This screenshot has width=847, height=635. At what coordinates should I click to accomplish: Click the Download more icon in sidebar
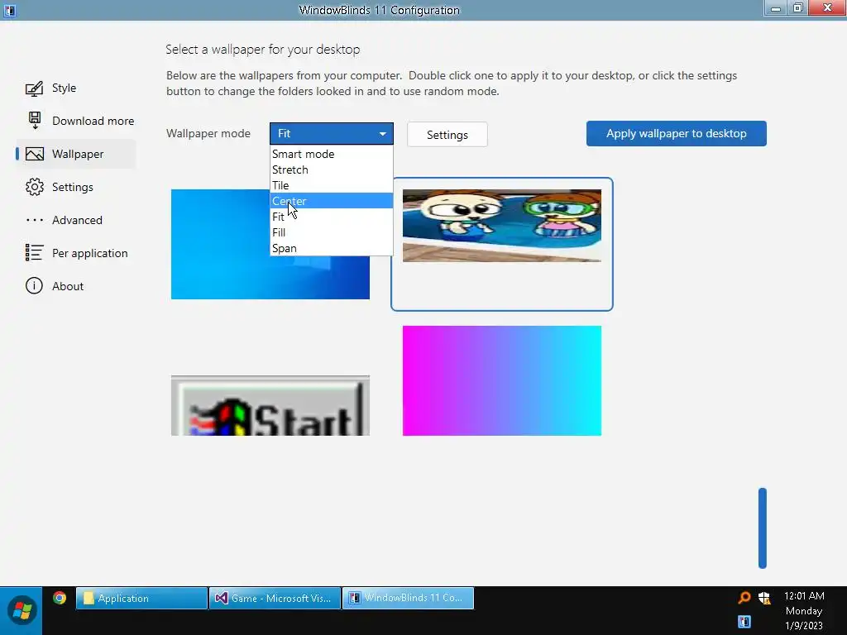(x=35, y=121)
